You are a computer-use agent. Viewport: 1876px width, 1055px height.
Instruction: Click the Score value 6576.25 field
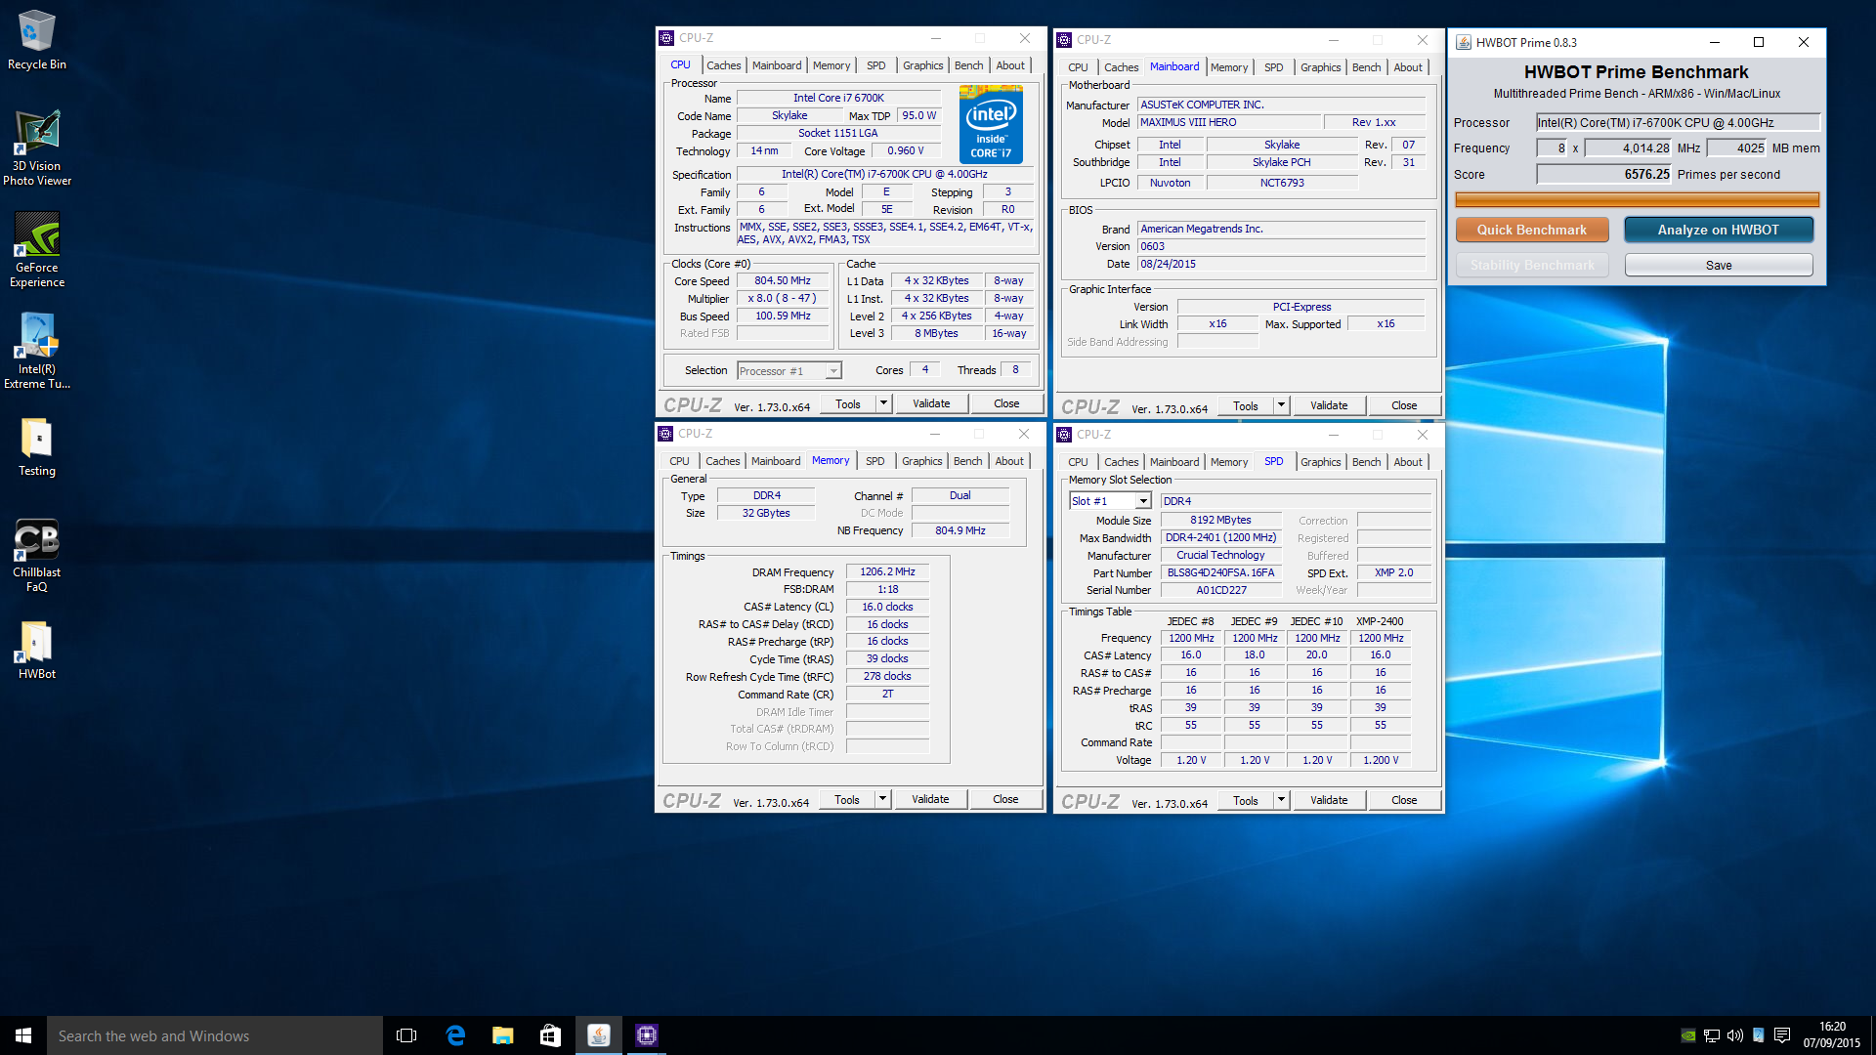click(x=1604, y=174)
